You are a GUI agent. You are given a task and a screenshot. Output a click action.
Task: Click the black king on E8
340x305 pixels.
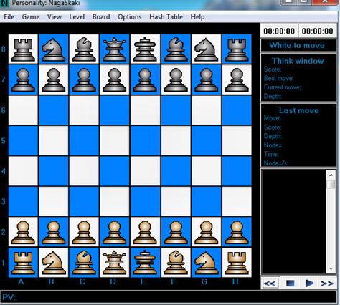click(145, 49)
